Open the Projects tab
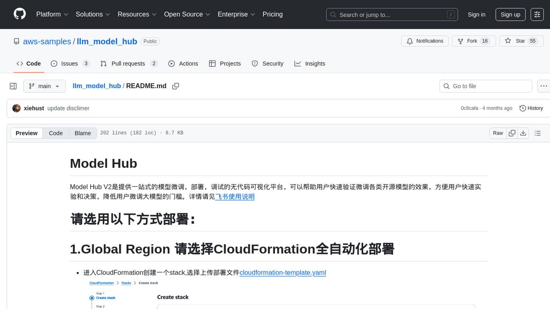550x309 pixels. click(225, 63)
